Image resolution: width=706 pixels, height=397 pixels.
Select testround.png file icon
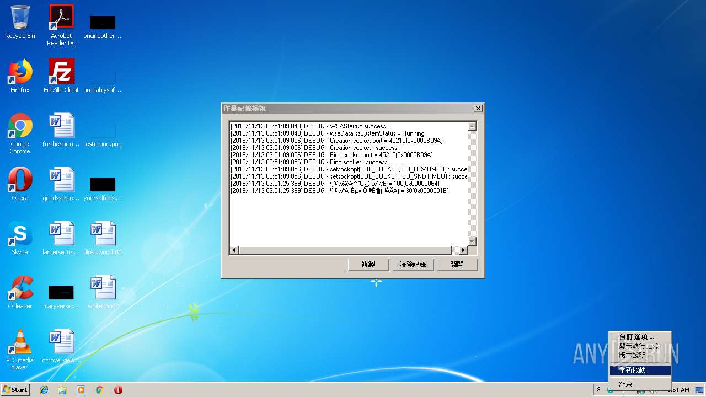pos(102,136)
